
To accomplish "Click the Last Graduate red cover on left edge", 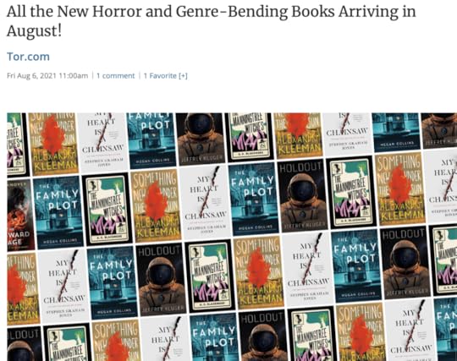I will pos(19,215).
